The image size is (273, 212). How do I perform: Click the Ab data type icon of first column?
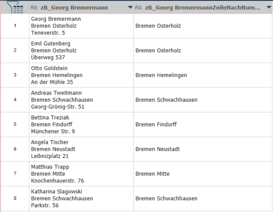[34, 7]
